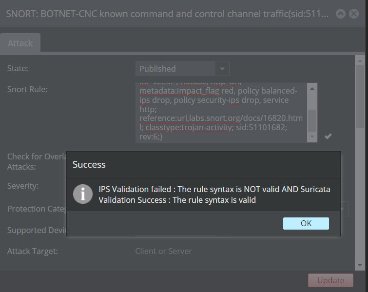
Task: Click OK in the Success dialog
Action: pos(306,223)
